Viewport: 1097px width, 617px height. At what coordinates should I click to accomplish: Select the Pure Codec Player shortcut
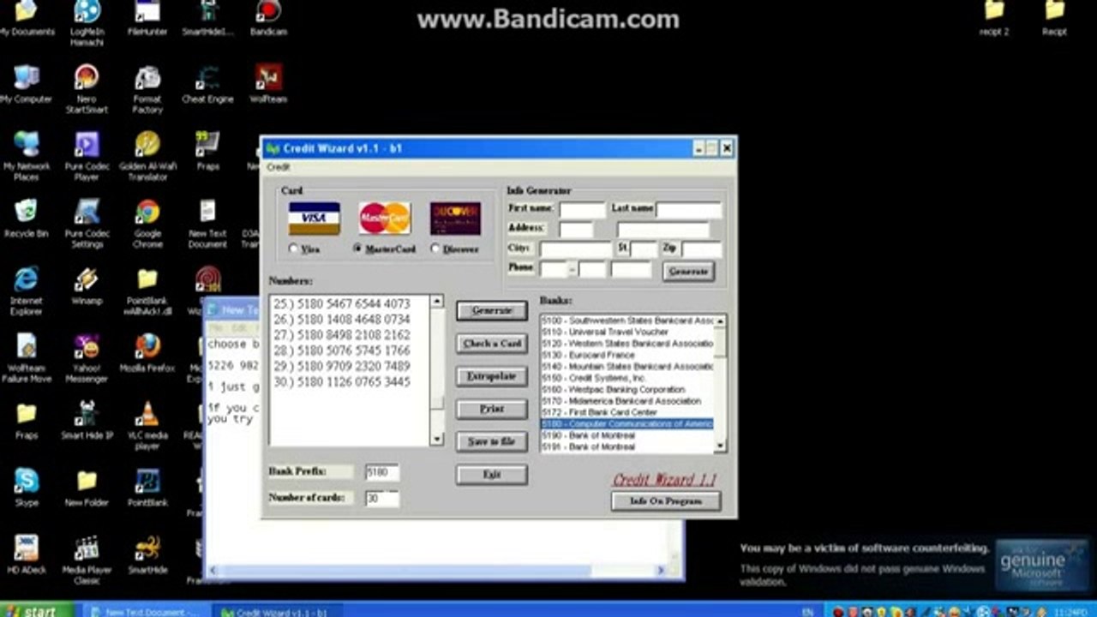(87, 156)
